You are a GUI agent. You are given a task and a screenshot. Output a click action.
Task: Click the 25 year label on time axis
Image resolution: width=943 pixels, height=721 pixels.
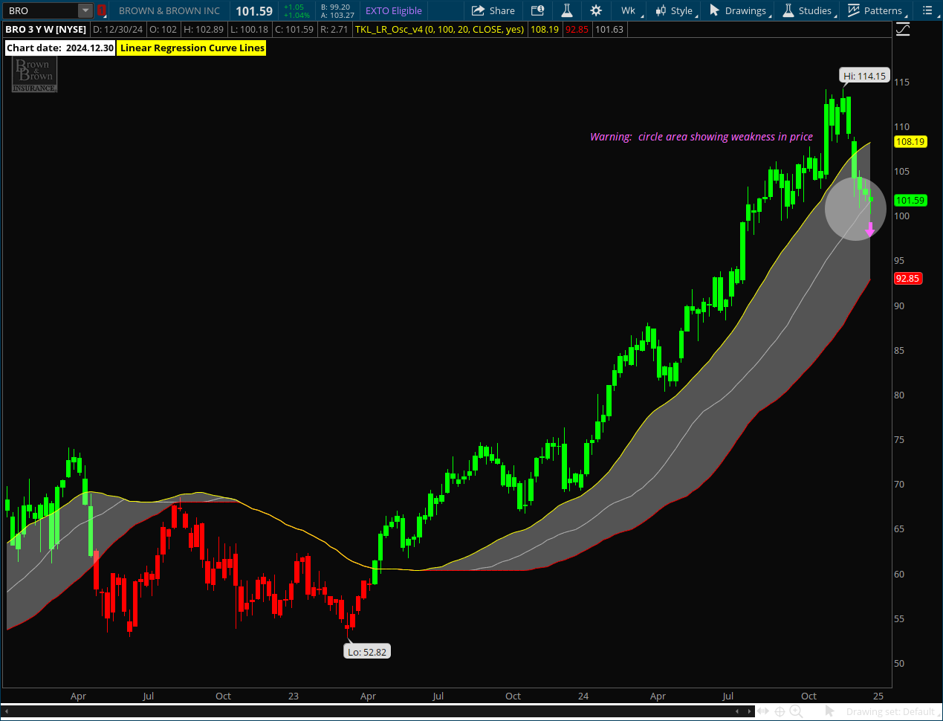878,696
